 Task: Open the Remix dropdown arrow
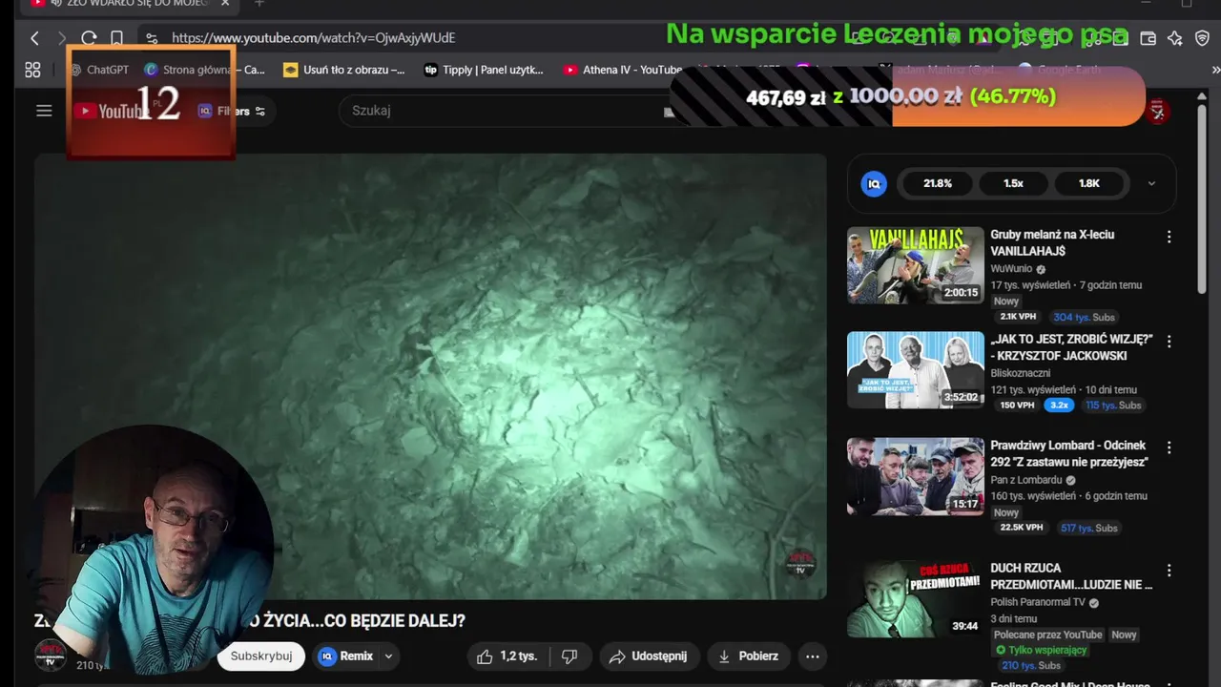(x=388, y=656)
